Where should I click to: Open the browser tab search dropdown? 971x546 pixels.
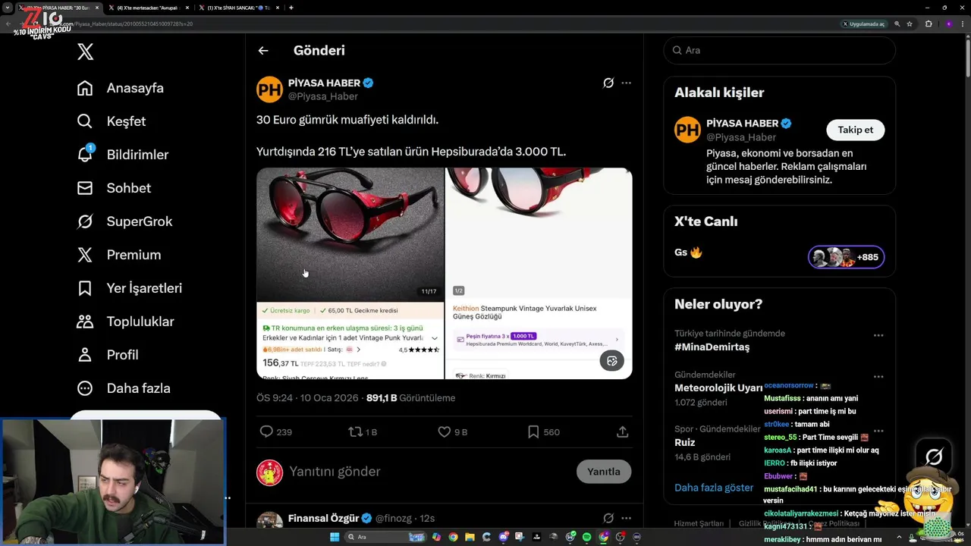coord(7,8)
